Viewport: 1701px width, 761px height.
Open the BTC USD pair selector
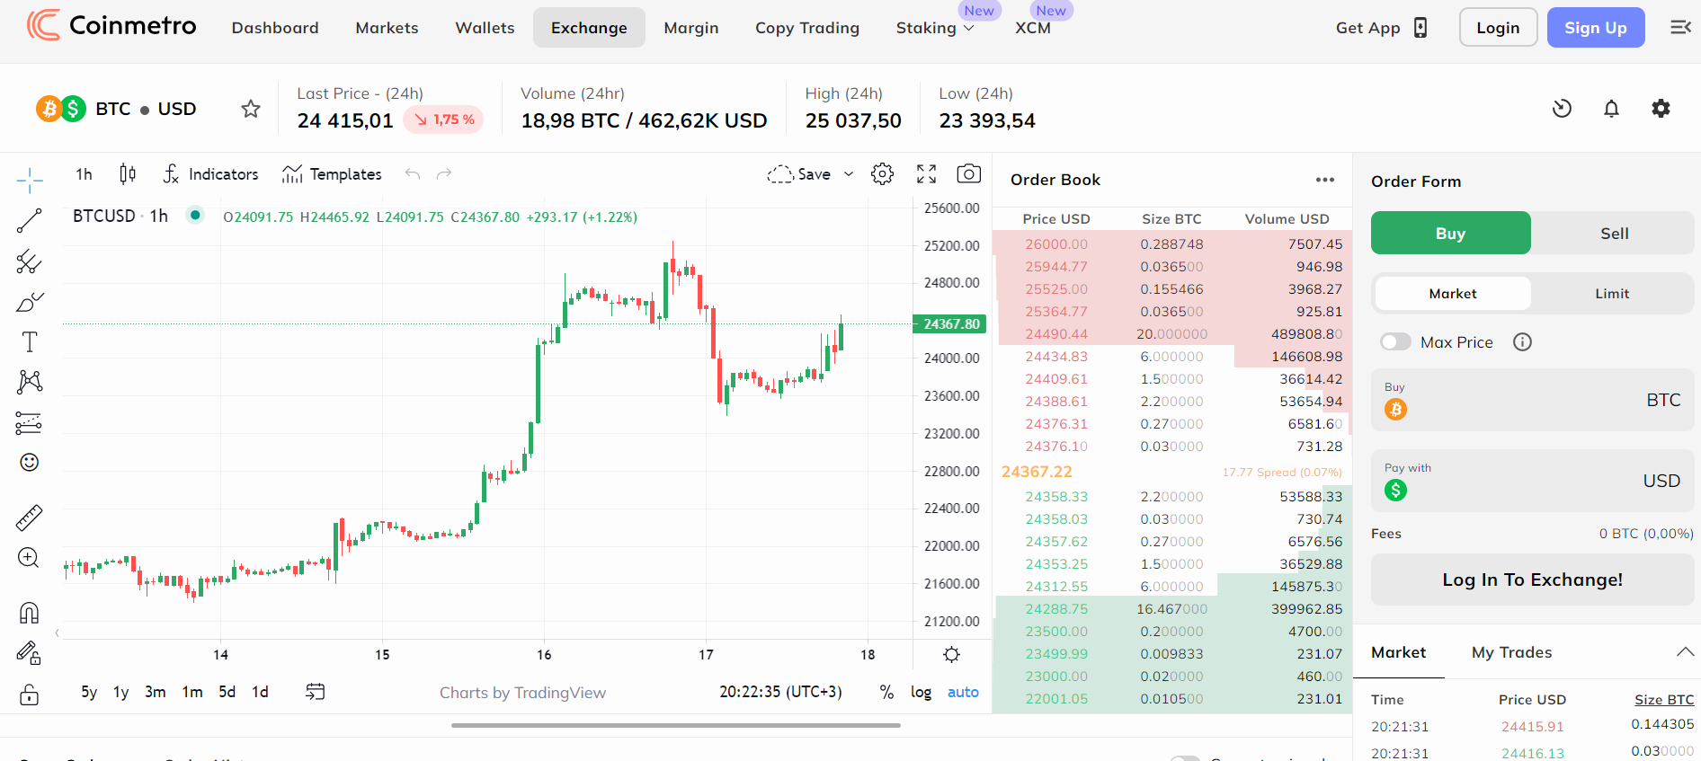point(116,109)
